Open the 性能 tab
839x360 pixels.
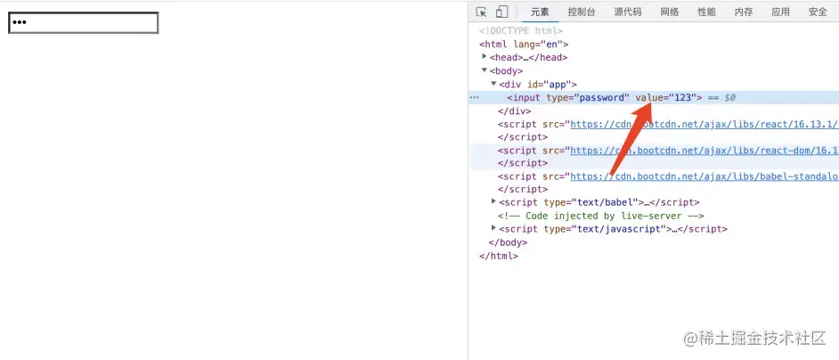click(x=706, y=12)
